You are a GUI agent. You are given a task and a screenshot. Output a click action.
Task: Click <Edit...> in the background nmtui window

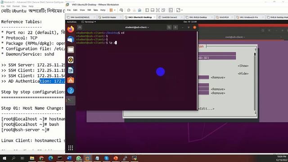pos(207,109)
